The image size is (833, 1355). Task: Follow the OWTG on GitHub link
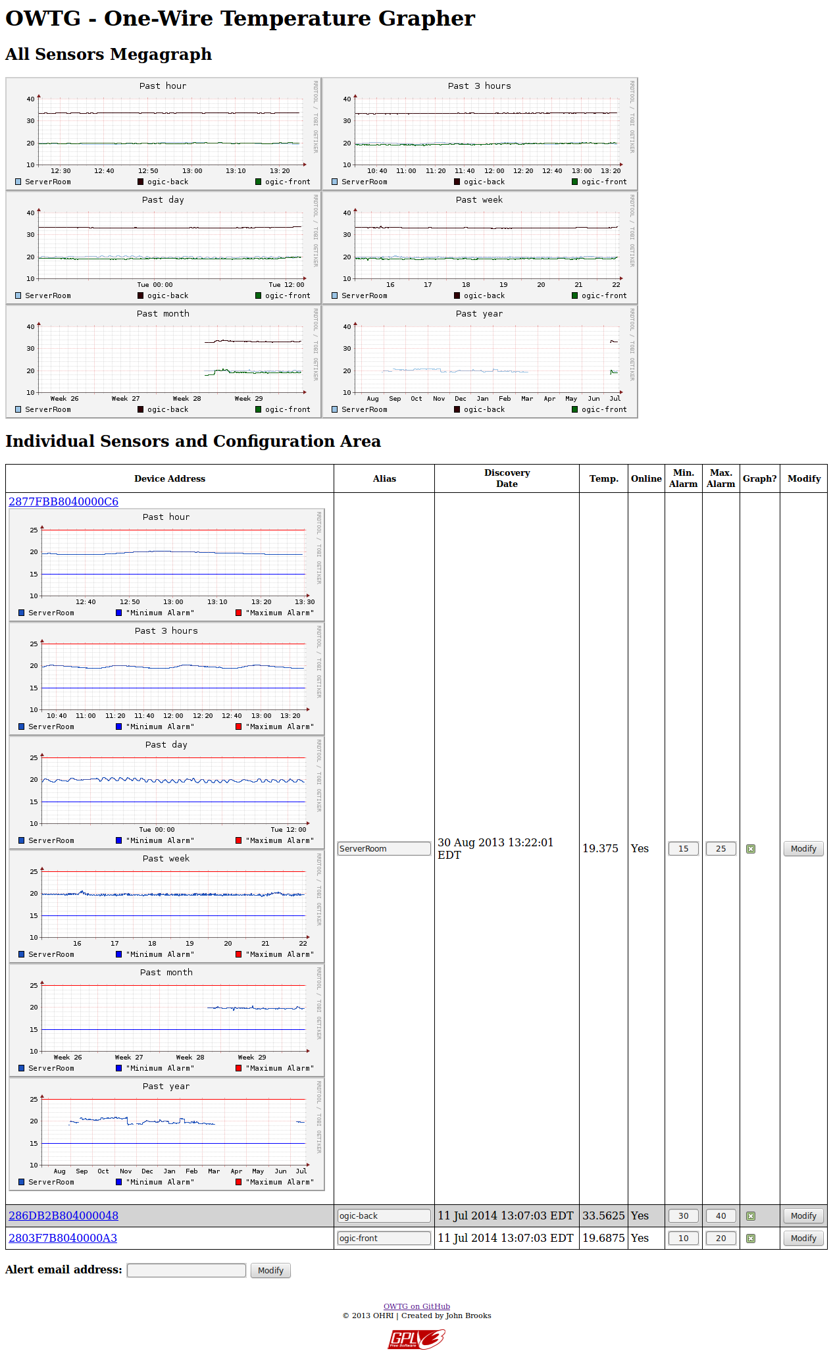click(416, 1306)
